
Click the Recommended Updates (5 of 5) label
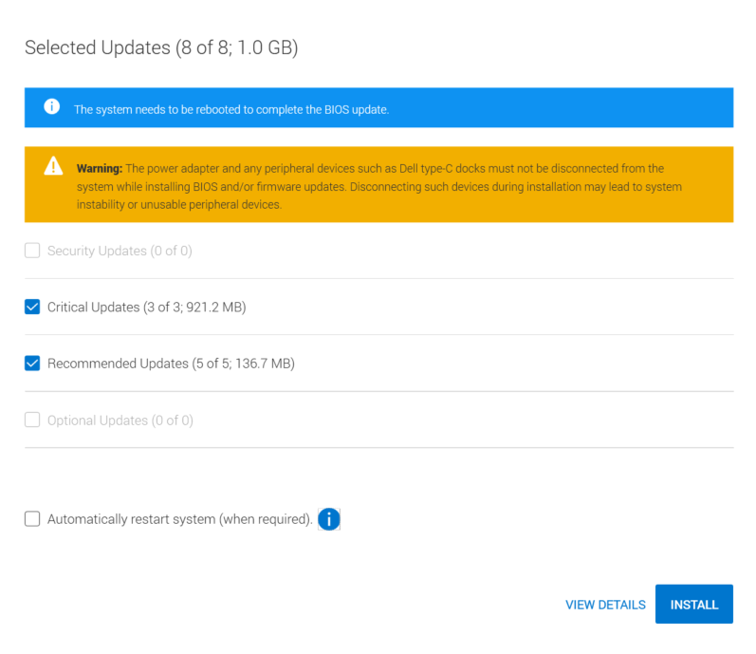pyautogui.click(x=171, y=363)
